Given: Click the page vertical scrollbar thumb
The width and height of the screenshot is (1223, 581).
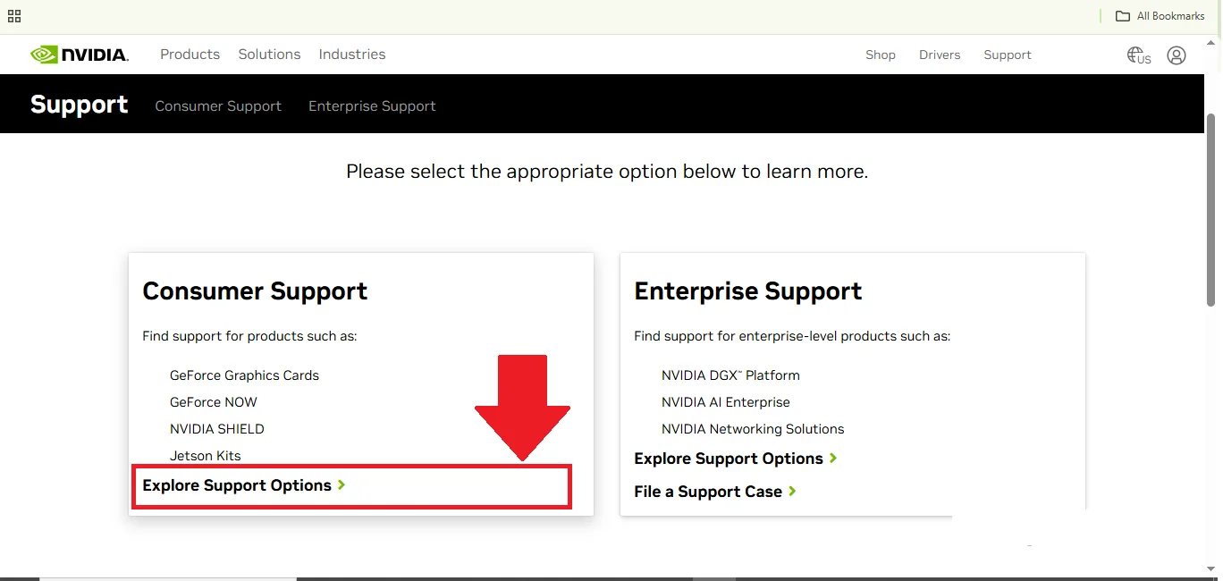Looking at the screenshot, I should click(x=1211, y=210).
